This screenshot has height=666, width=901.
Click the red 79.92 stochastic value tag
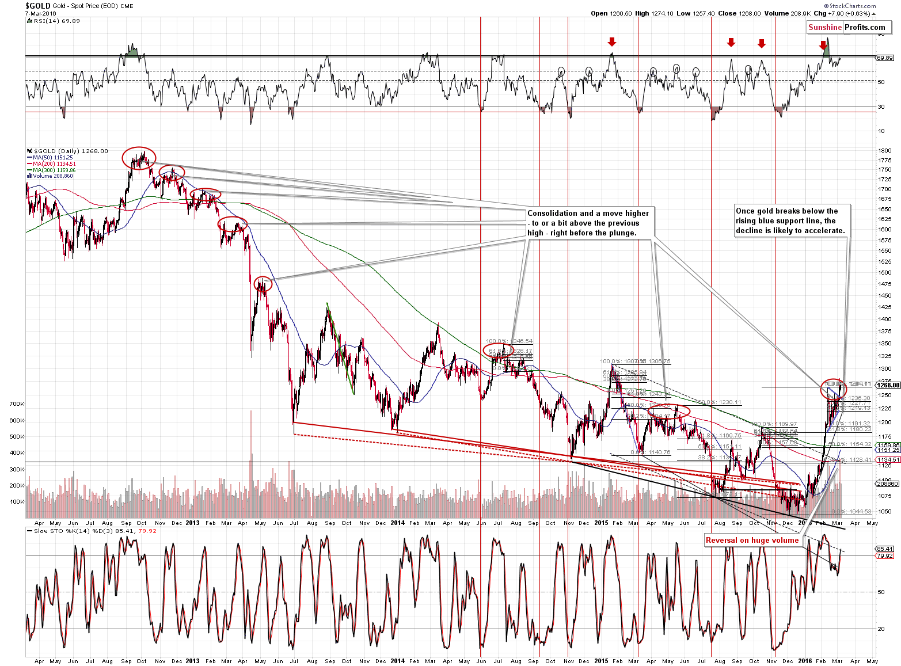click(884, 555)
